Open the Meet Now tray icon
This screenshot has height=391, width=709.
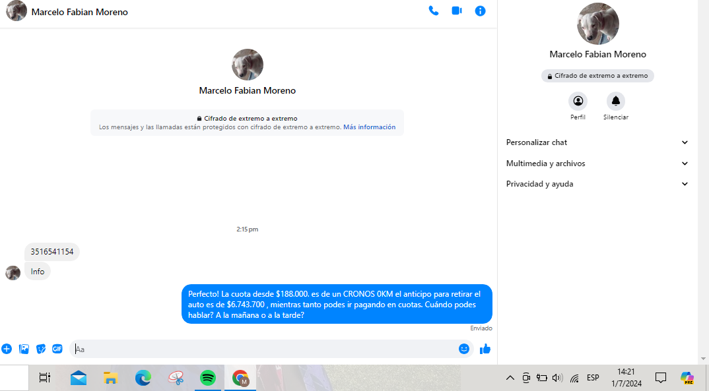click(x=526, y=378)
